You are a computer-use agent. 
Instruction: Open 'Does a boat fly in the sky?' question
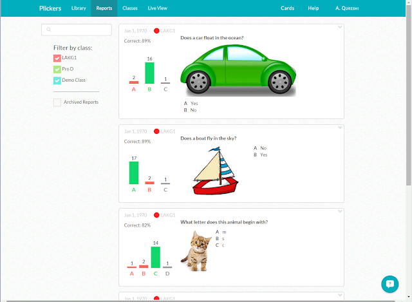coord(208,138)
